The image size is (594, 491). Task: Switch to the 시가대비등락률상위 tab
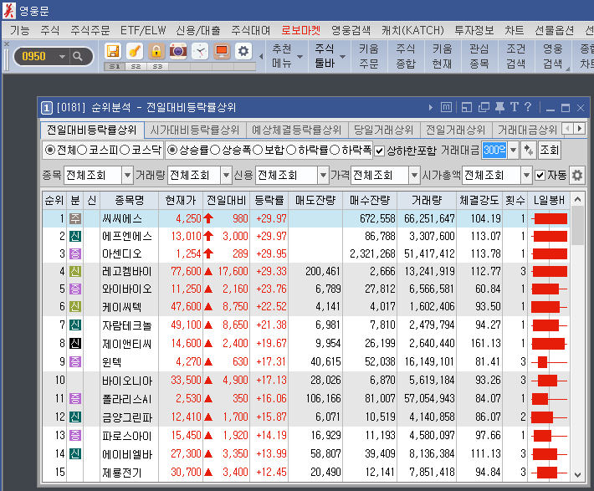195,130
